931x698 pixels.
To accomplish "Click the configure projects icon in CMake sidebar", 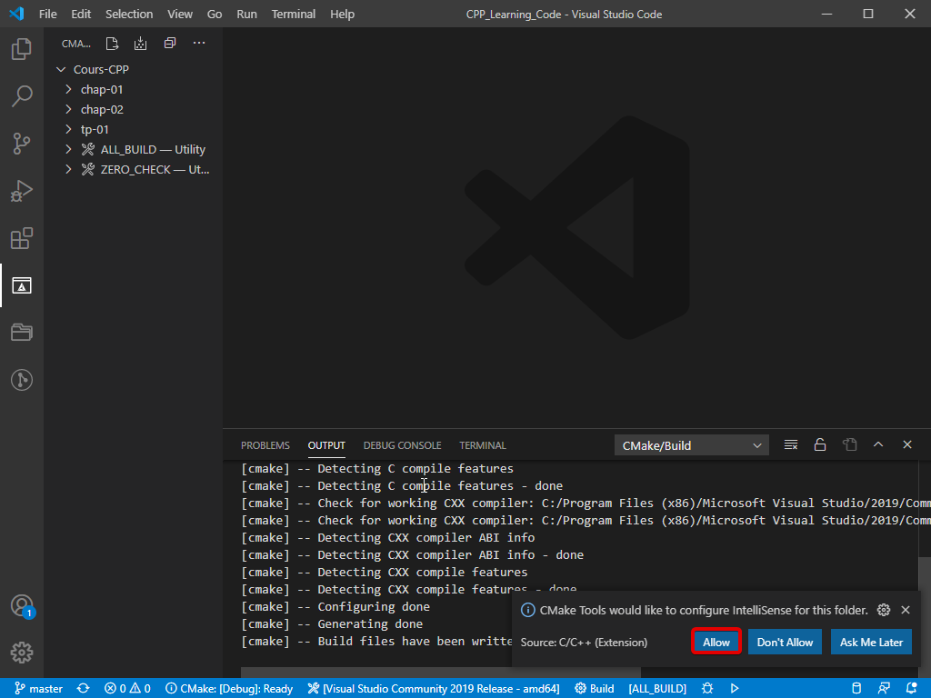I will coord(112,44).
